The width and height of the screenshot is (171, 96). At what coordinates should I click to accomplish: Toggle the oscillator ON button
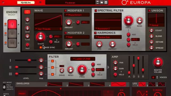pos(27,12)
